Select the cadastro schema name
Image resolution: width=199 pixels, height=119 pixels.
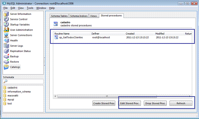pyautogui.click(x=12, y=88)
